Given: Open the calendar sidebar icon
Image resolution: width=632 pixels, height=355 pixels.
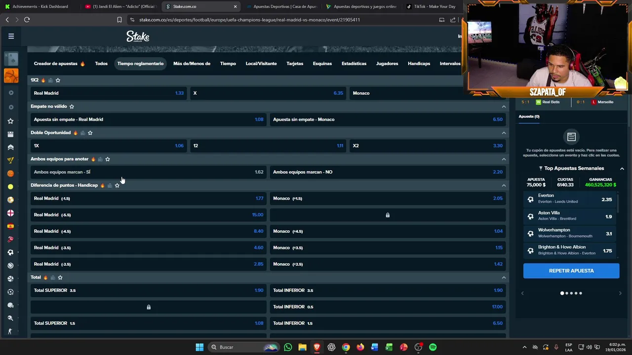Looking at the screenshot, I should coord(10,134).
